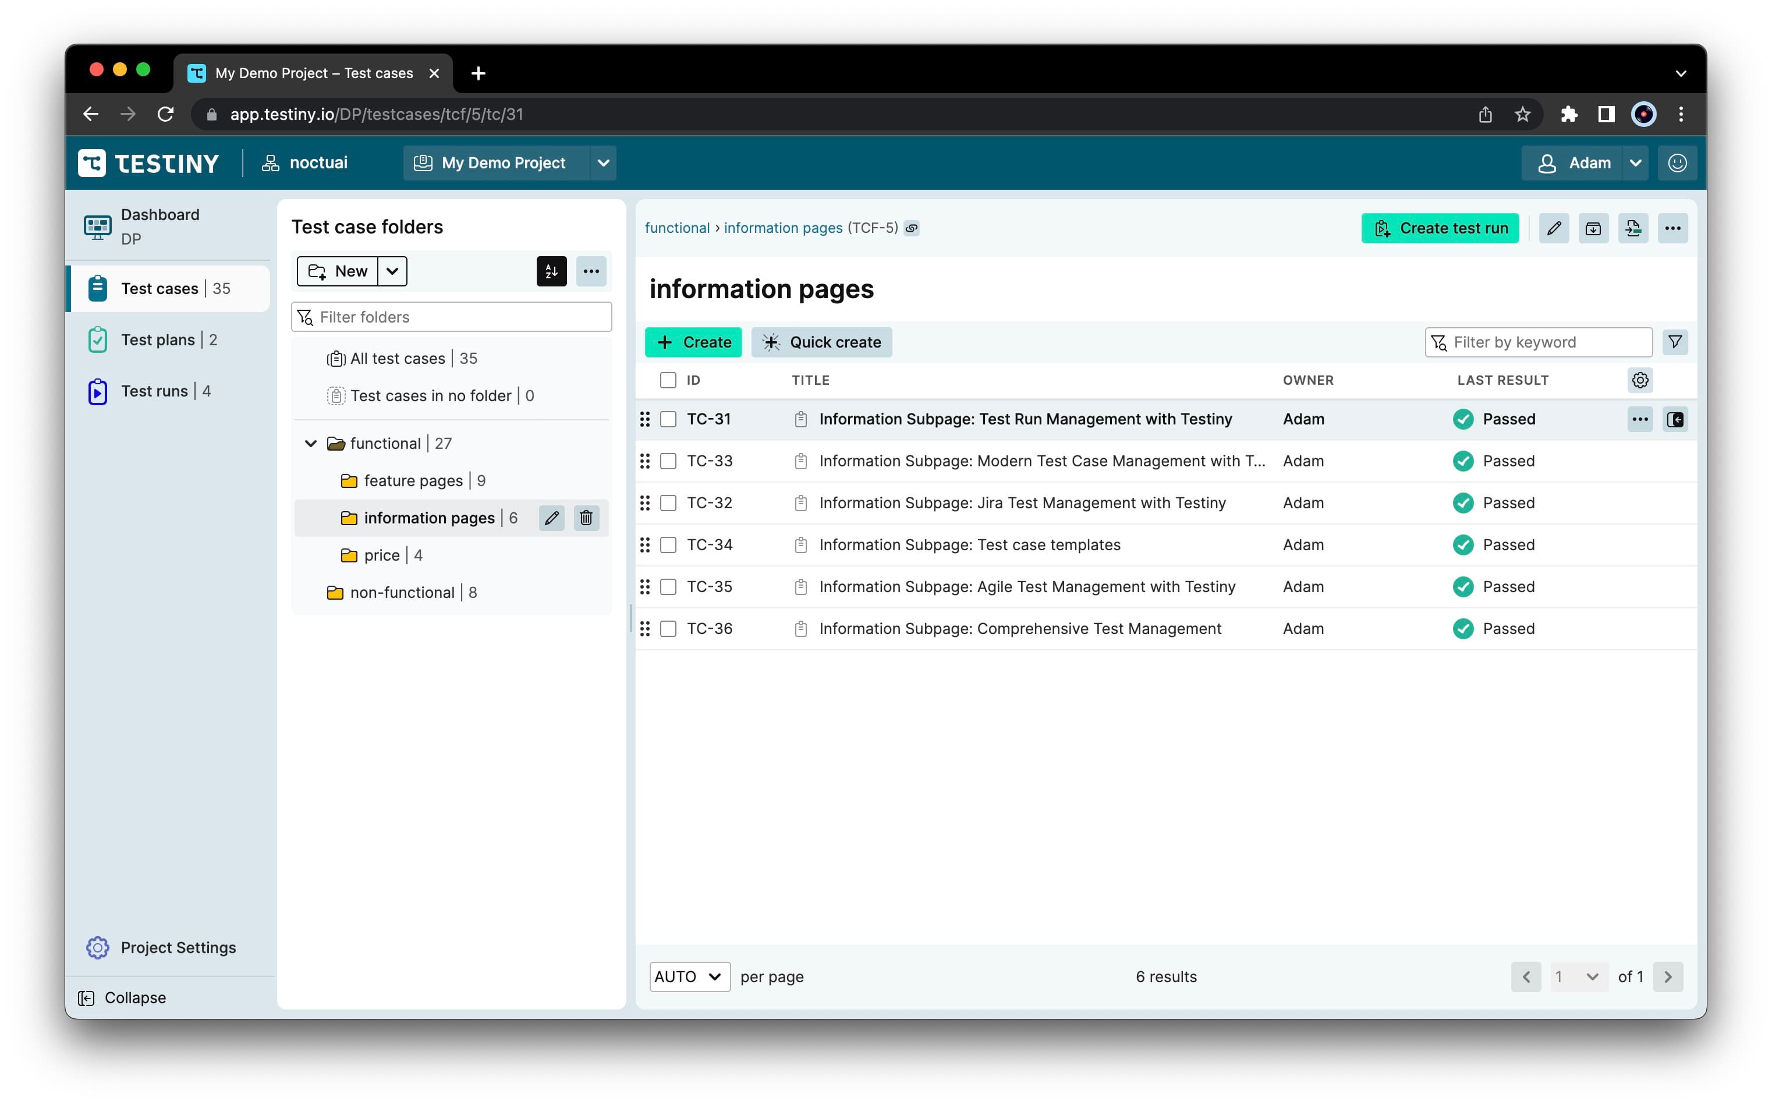Collapse the functional folder tree
Viewport: 1772px width, 1105px height.
pyautogui.click(x=310, y=444)
